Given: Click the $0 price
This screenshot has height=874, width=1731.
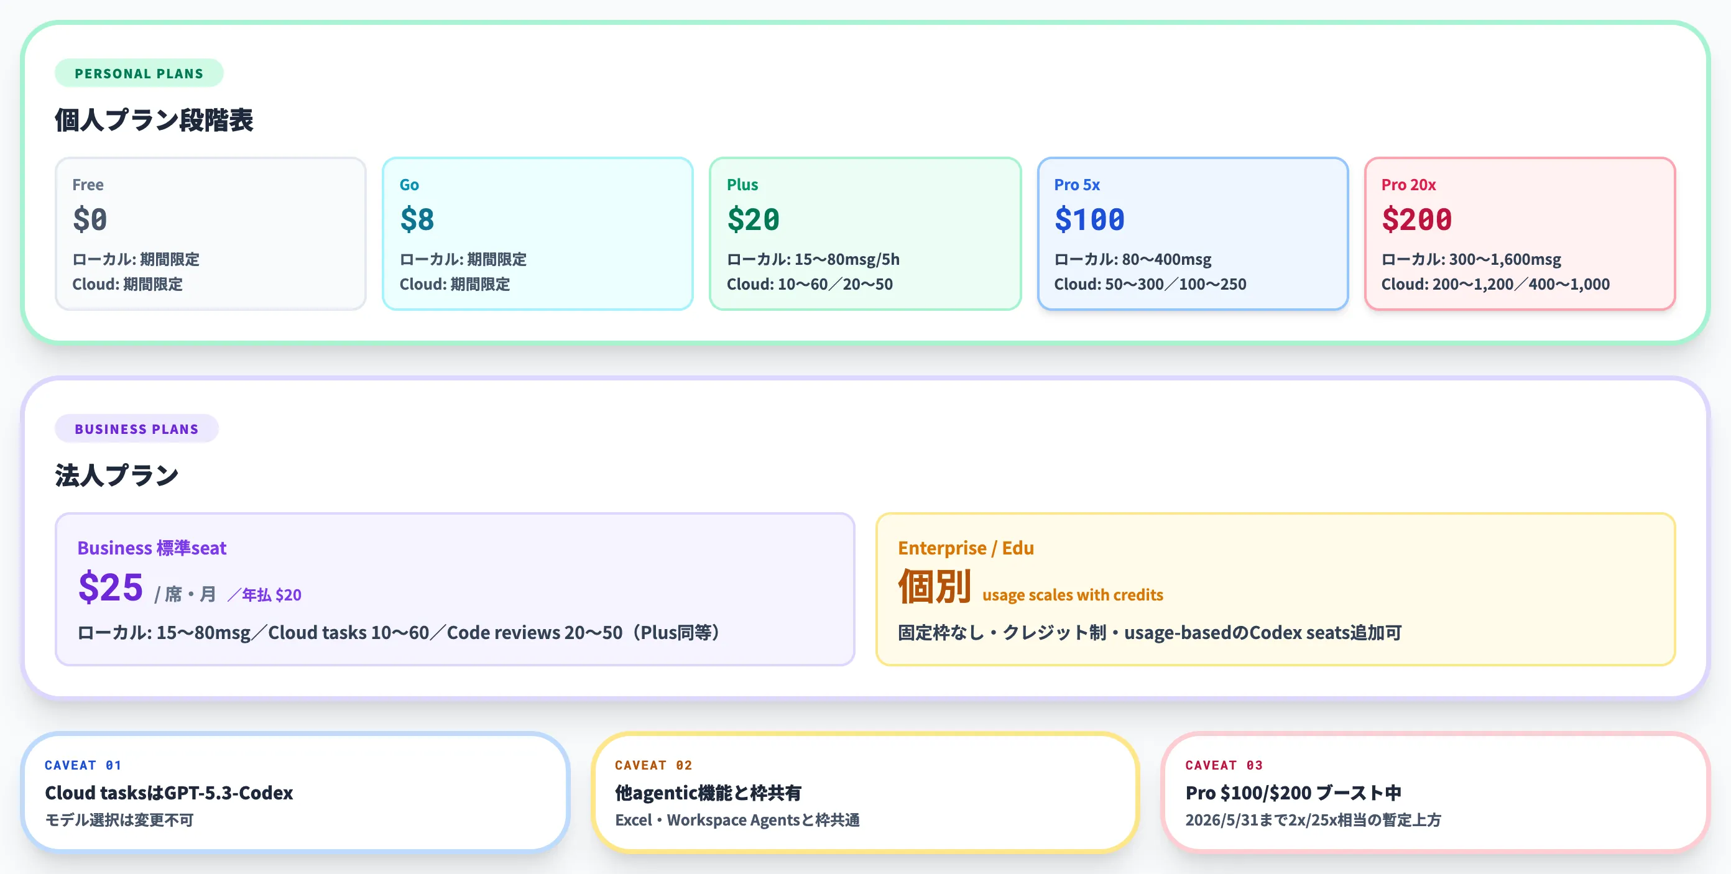Looking at the screenshot, I should point(90,219).
